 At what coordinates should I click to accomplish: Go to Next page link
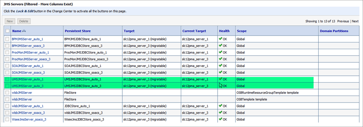point(355,21)
